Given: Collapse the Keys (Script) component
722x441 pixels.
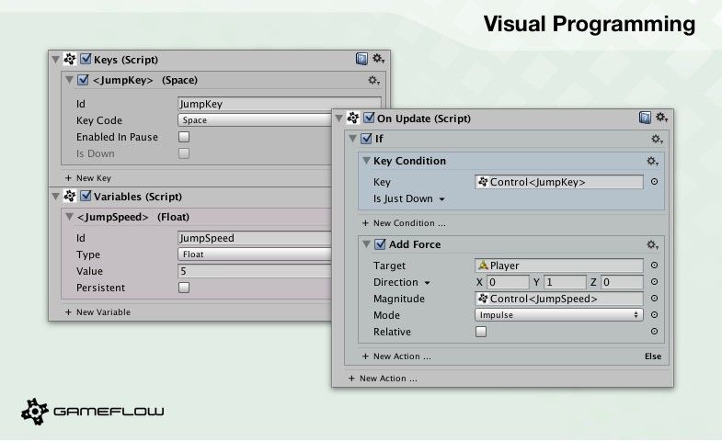Looking at the screenshot, I should tap(56, 60).
